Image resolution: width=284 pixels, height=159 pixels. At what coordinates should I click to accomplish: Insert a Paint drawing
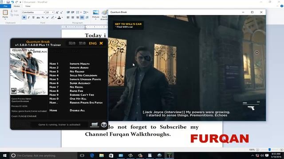pyautogui.click(x=104, y=15)
